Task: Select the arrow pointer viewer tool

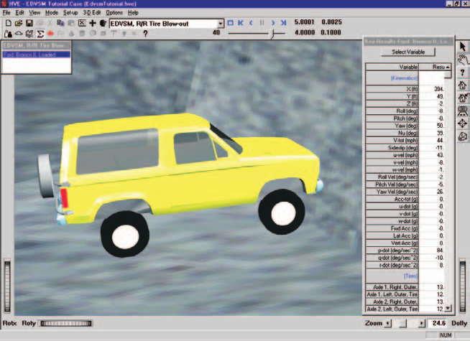Action: tap(463, 47)
